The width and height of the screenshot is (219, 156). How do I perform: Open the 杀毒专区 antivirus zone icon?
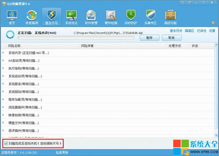click(151, 17)
